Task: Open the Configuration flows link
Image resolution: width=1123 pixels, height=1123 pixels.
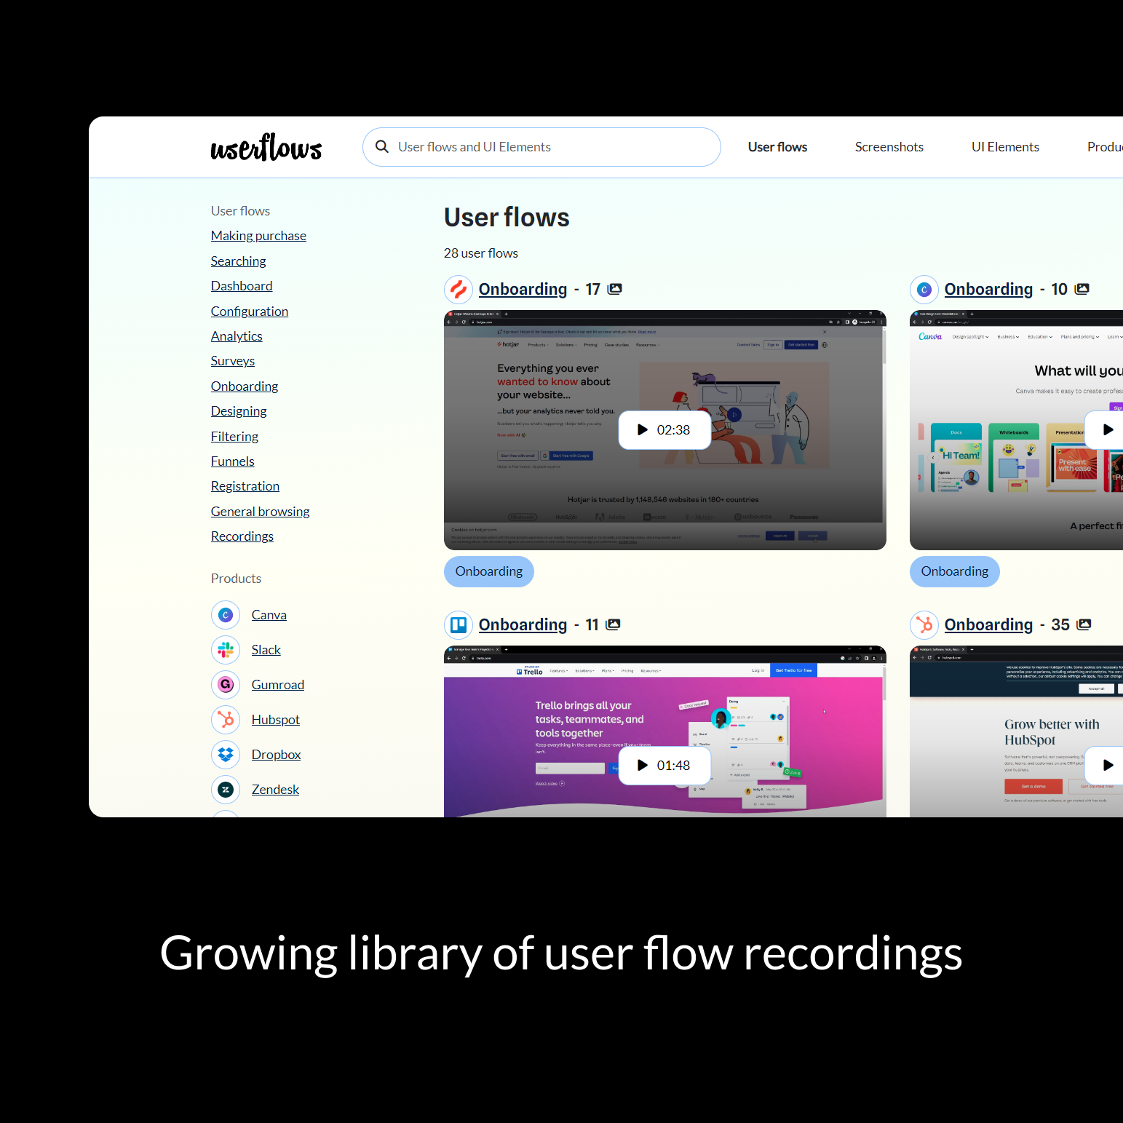Action: 250,311
